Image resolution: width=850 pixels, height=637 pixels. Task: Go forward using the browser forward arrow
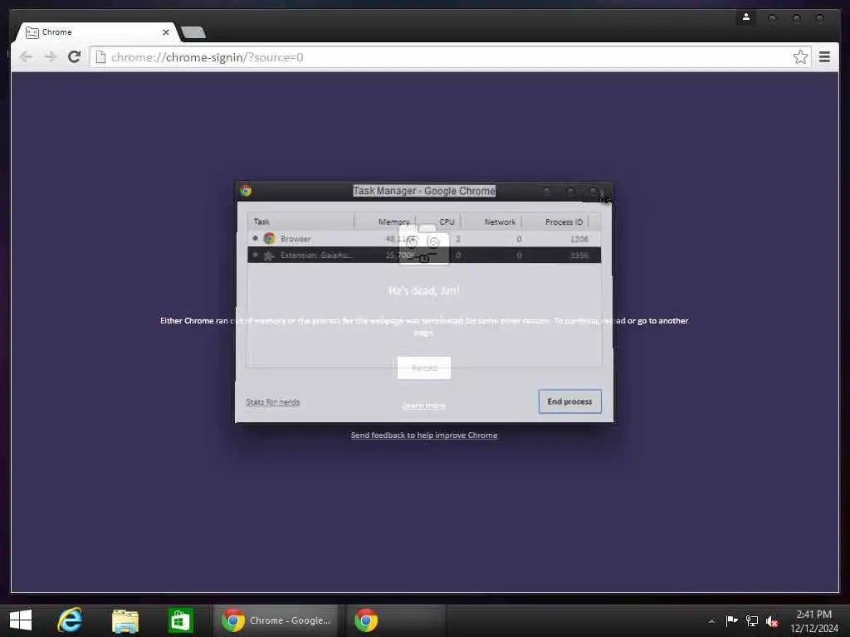tap(51, 57)
